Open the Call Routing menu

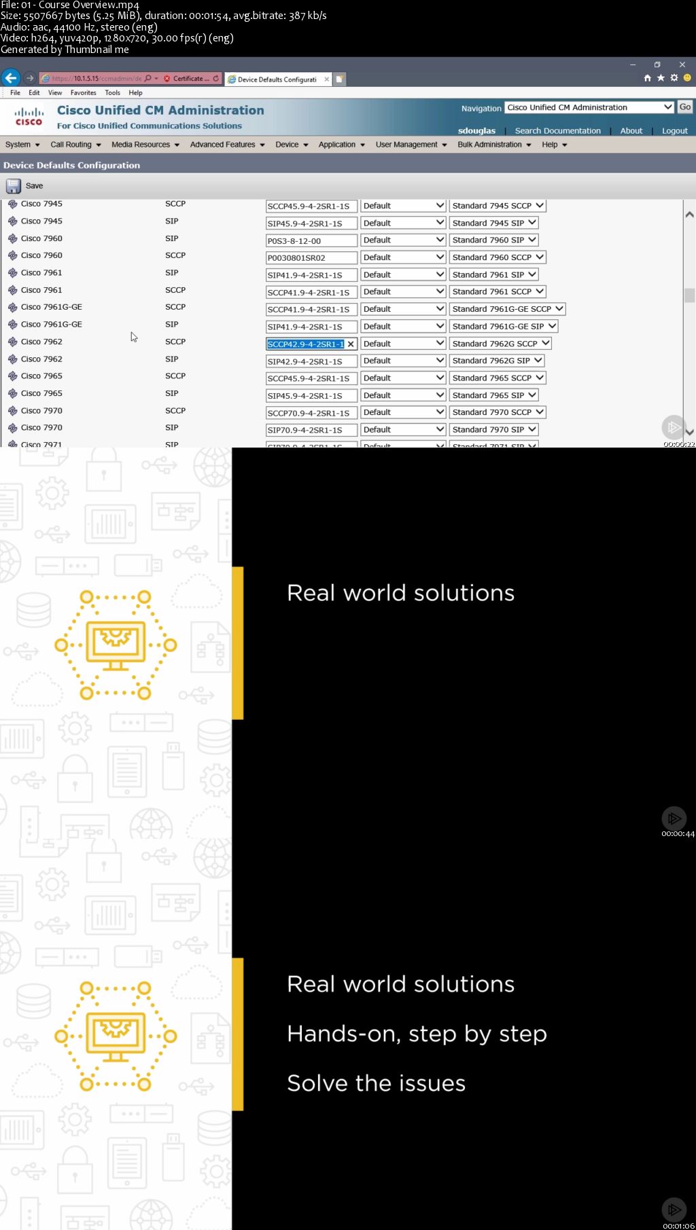(75, 145)
